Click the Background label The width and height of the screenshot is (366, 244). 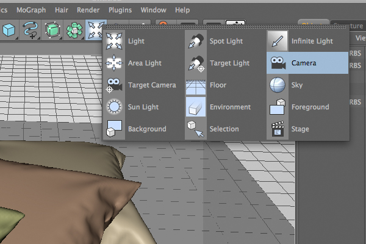[147, 129]
